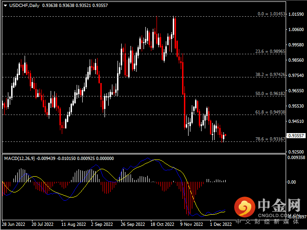
Task: Click the current price tag 0.93557
Action: pyautogui.click(x=296, y=136)
